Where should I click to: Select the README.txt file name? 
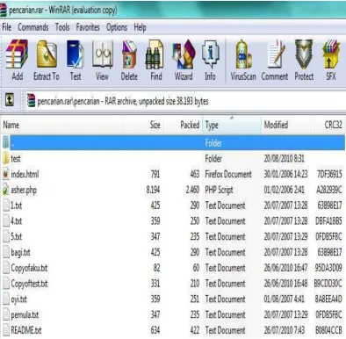point(26,330)
